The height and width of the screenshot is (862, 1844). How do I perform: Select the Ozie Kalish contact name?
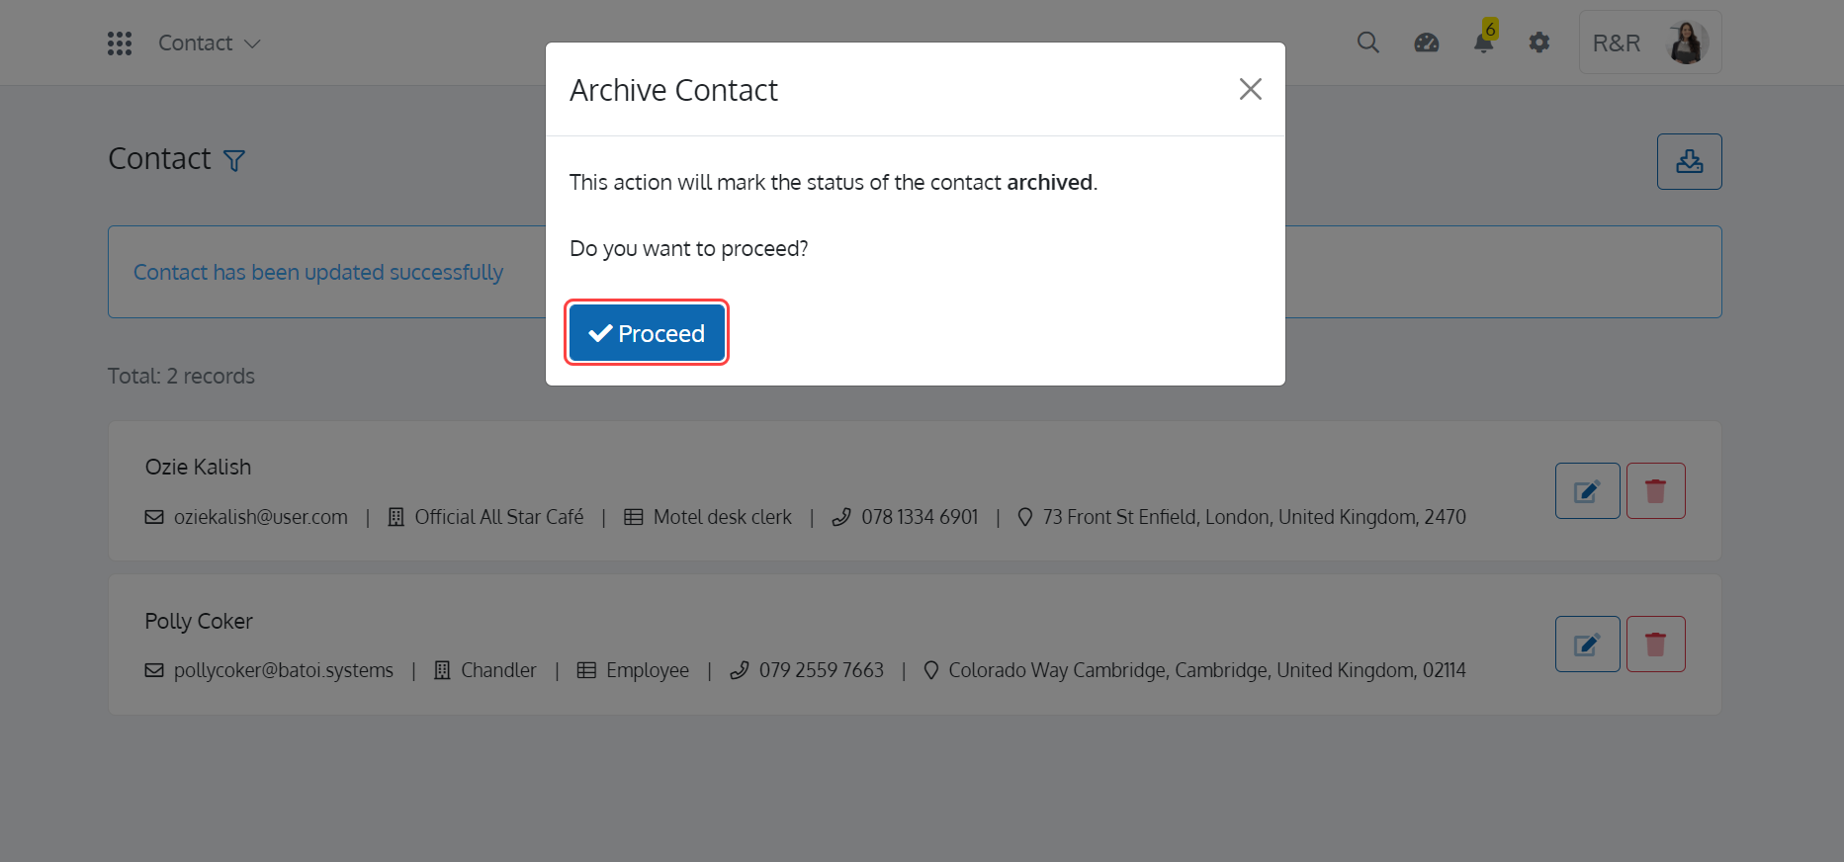198,468
